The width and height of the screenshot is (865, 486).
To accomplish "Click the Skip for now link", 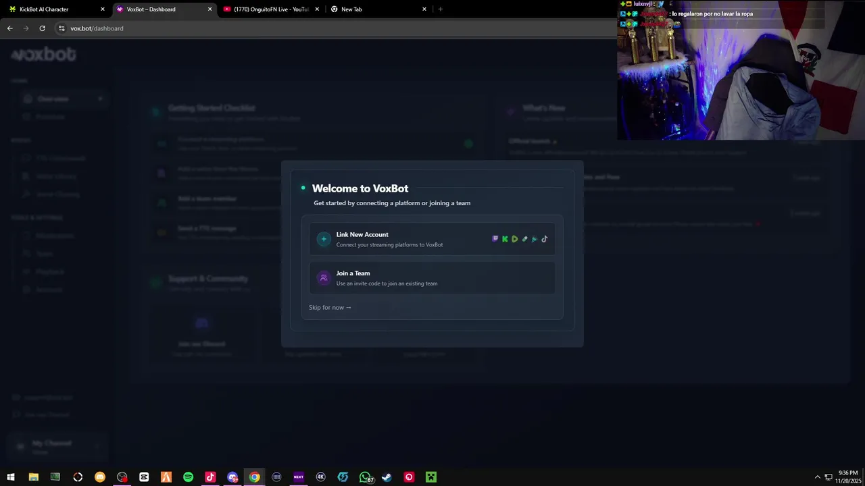I will point(330,307).
